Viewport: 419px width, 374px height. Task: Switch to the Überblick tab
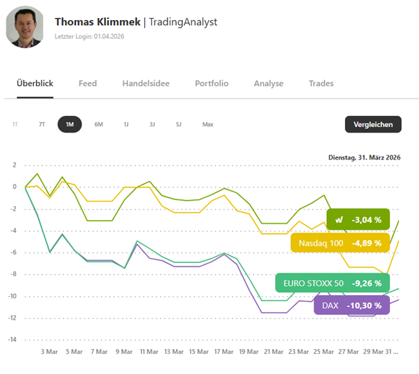(x=35, y=83)
